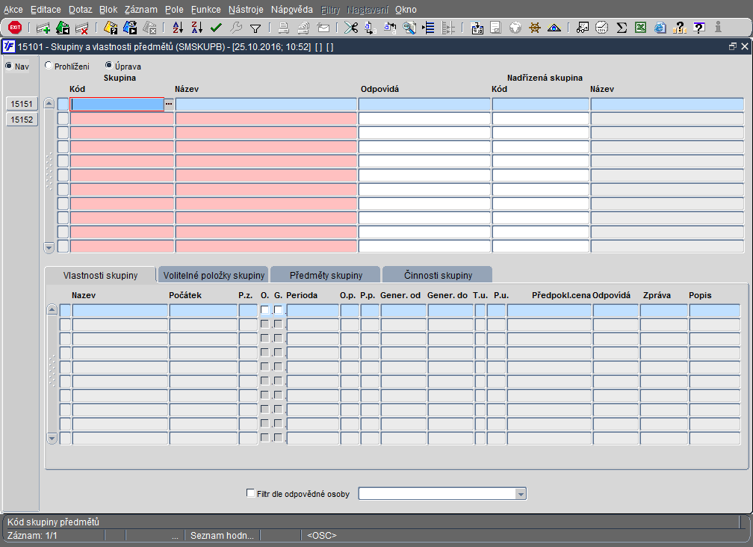Click the 15152 navigation button

[22, 120]
